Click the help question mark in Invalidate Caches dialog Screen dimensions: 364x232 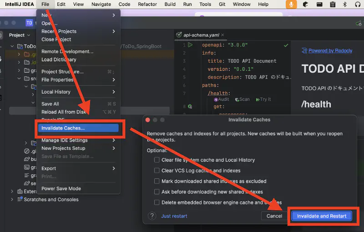[152, 216]
